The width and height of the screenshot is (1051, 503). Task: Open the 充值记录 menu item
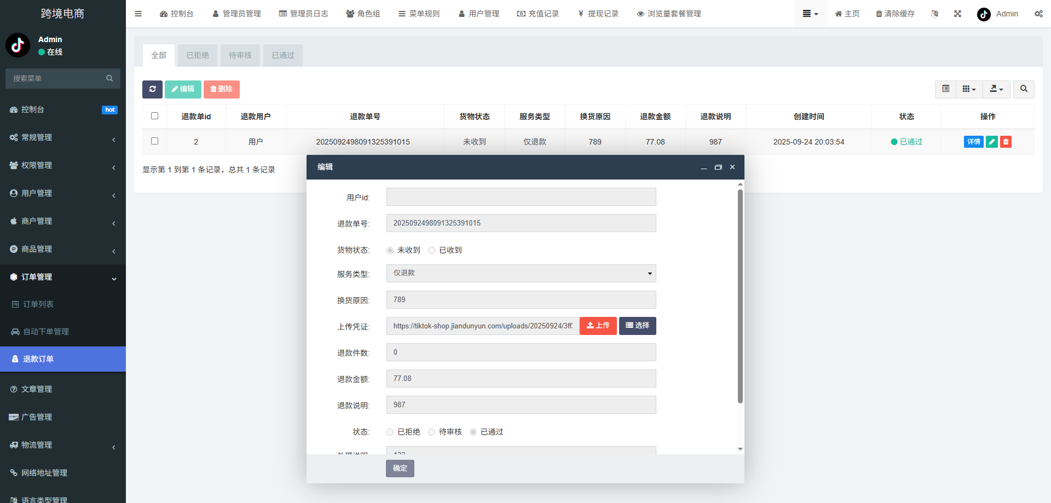pyautogui.click(x=538, y=14)
